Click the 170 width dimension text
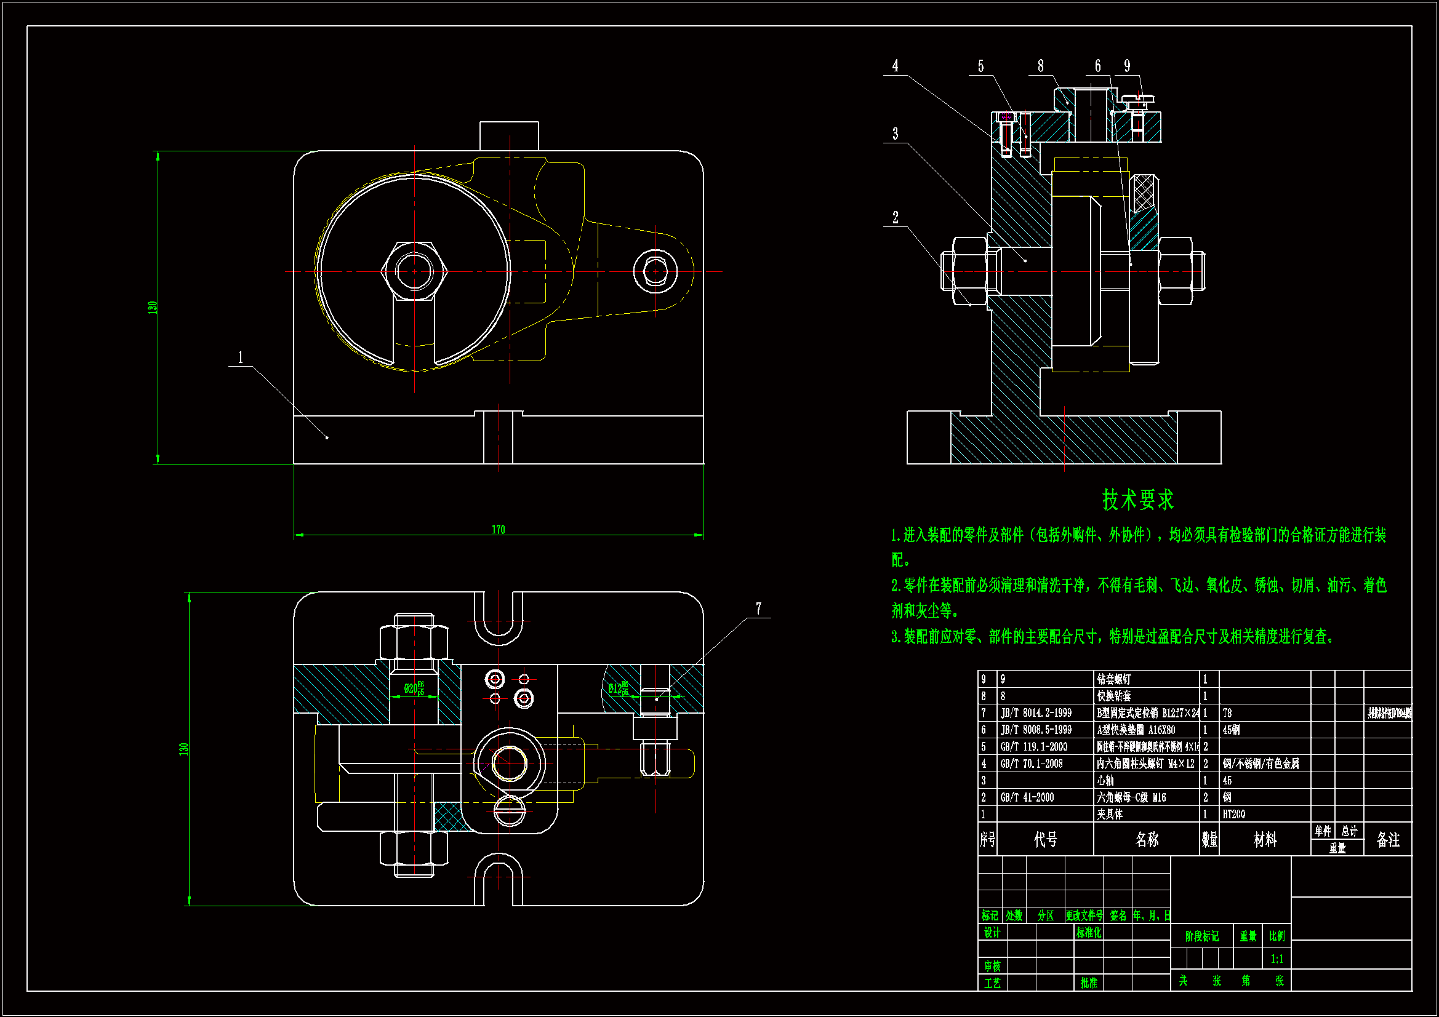 tap(499, 530)
